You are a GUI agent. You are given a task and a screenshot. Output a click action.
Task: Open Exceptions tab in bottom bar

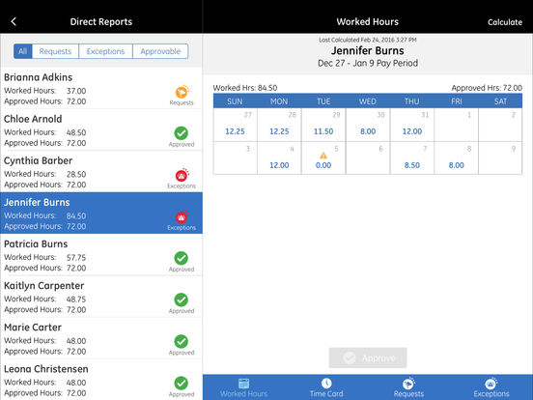491,387
